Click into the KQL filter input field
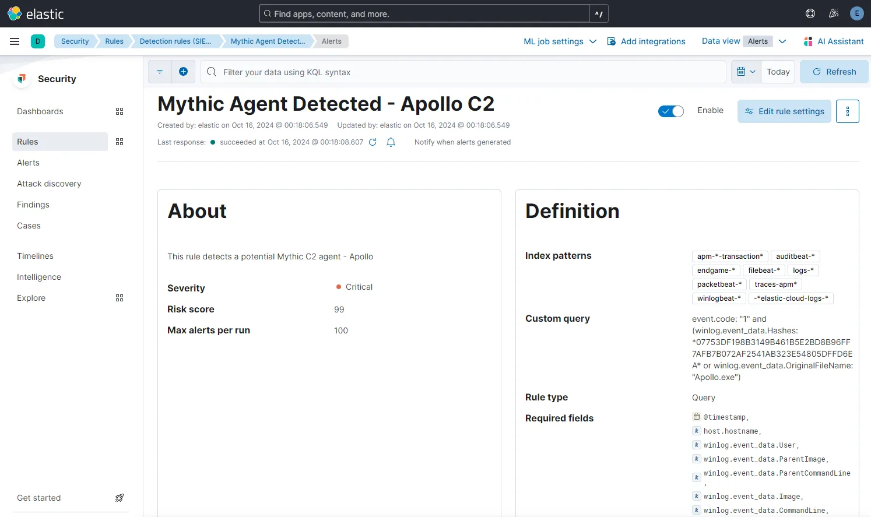Image resolution: width=871 pixels, height=517 pixels. click(x=408, y=72)
